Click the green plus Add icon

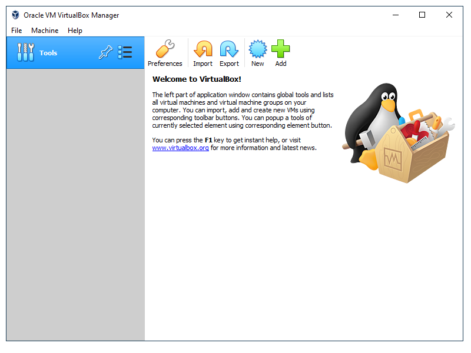[281, 49]
